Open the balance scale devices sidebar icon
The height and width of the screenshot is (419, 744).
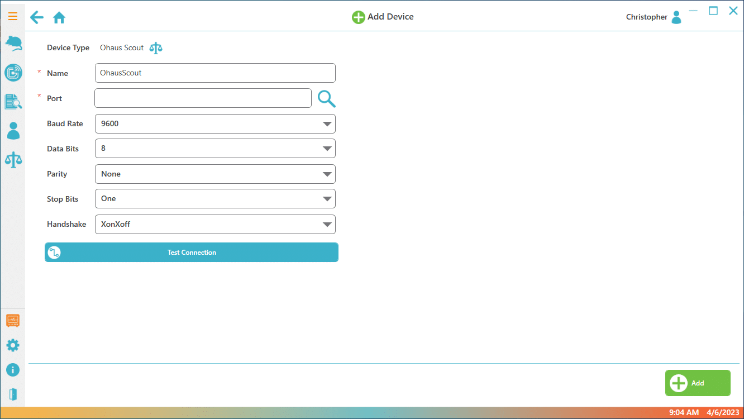[13, 160]
